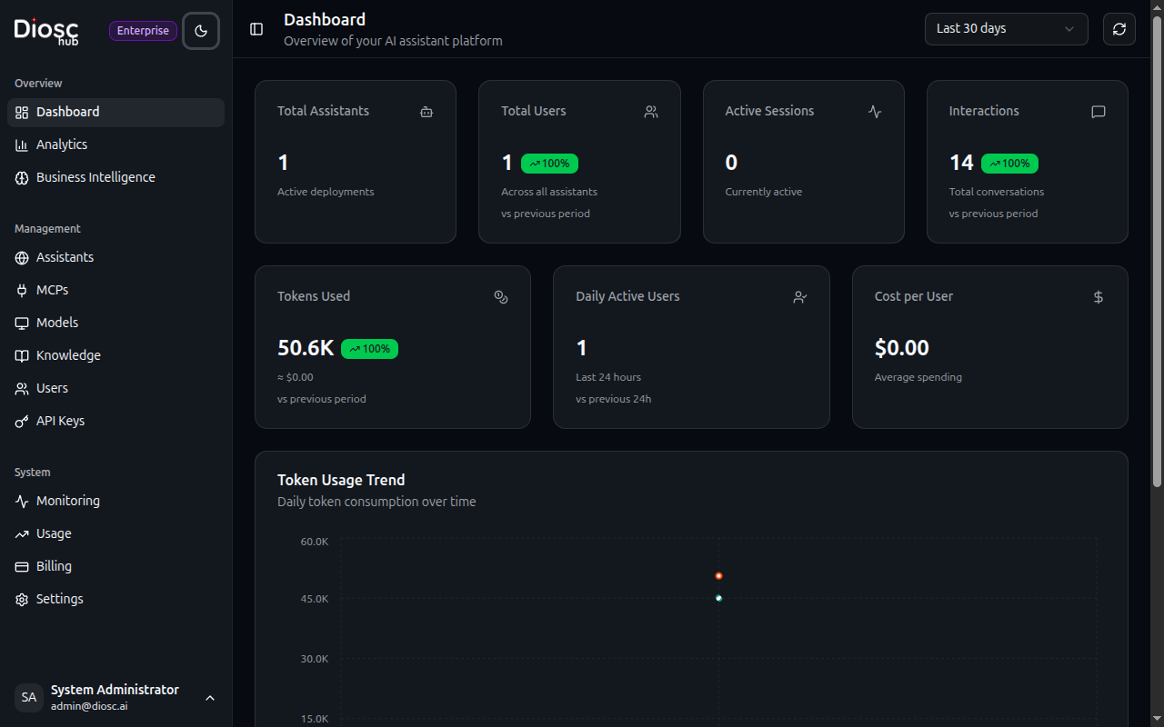This screenshot has height=727, width=1164.
Task: Click the coins icon on Tokens Used card
Action: (x=501, y=296)
